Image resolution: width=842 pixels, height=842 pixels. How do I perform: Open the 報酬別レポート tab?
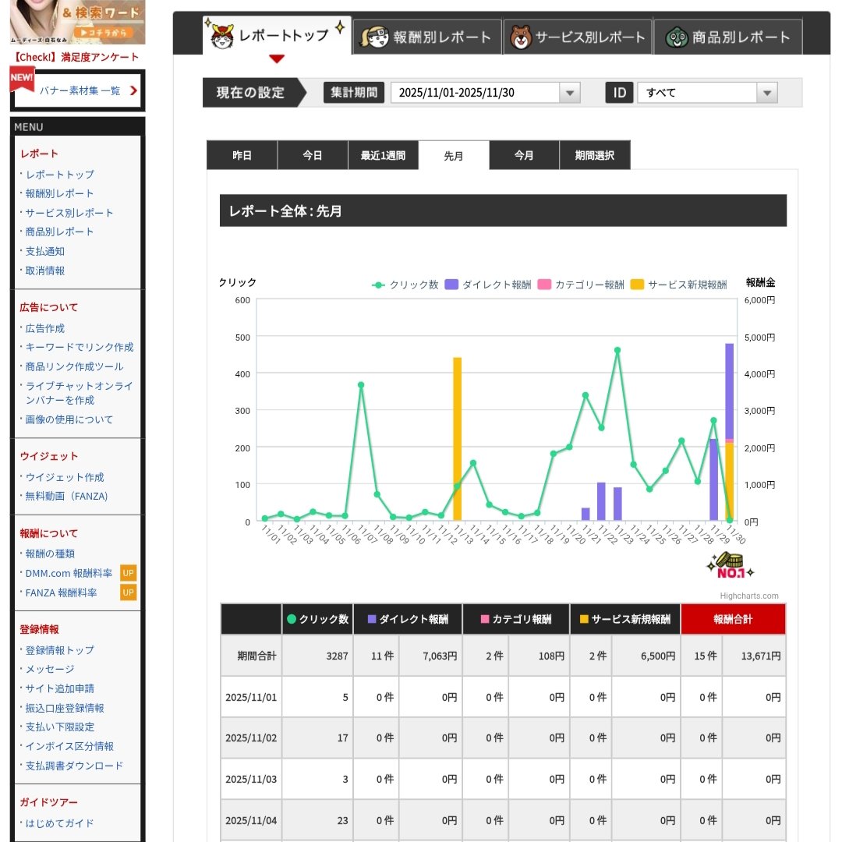[x=427, y=37]
